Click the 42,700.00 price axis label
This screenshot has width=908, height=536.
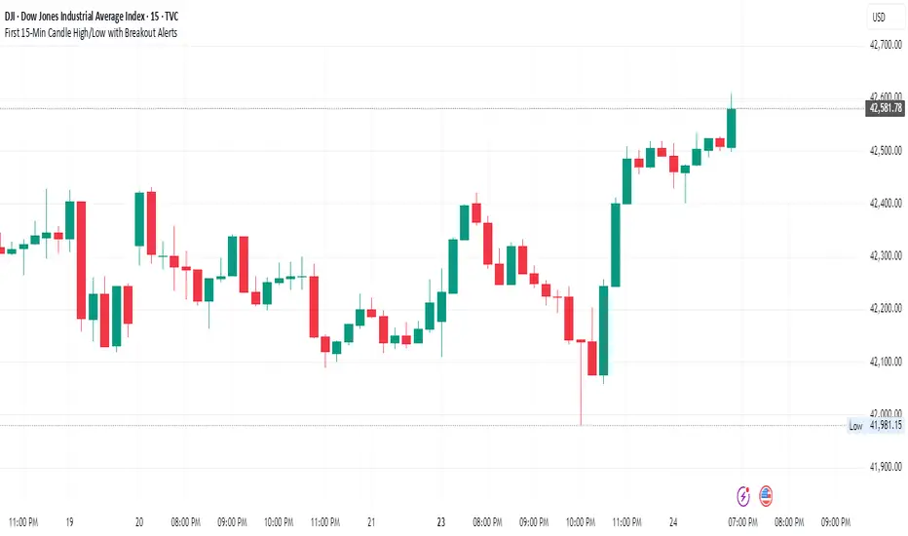click(885, 45)
